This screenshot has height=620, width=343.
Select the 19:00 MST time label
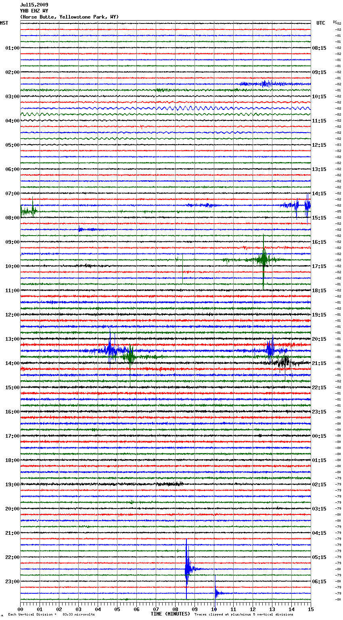click(x=12, y=485)
